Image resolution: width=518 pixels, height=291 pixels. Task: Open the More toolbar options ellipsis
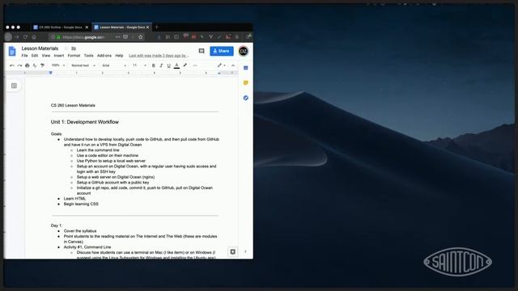(195, 65)
